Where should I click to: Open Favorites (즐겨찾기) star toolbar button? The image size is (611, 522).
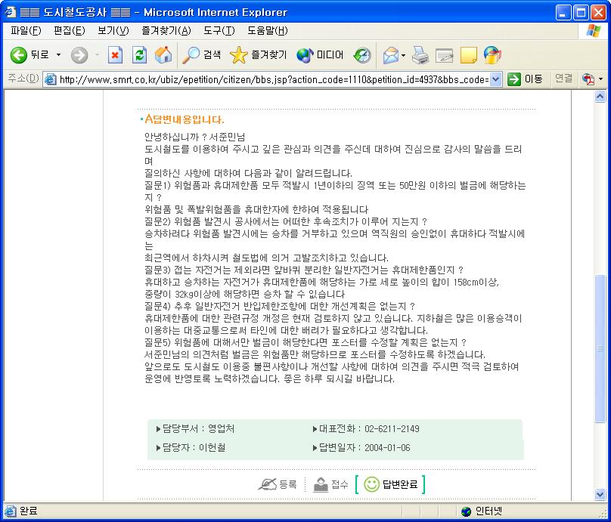(x=259, y=55)
